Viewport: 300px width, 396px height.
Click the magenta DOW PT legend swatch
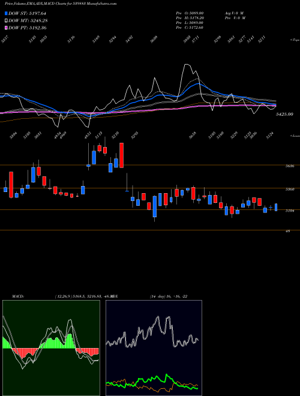coord(6,28)
